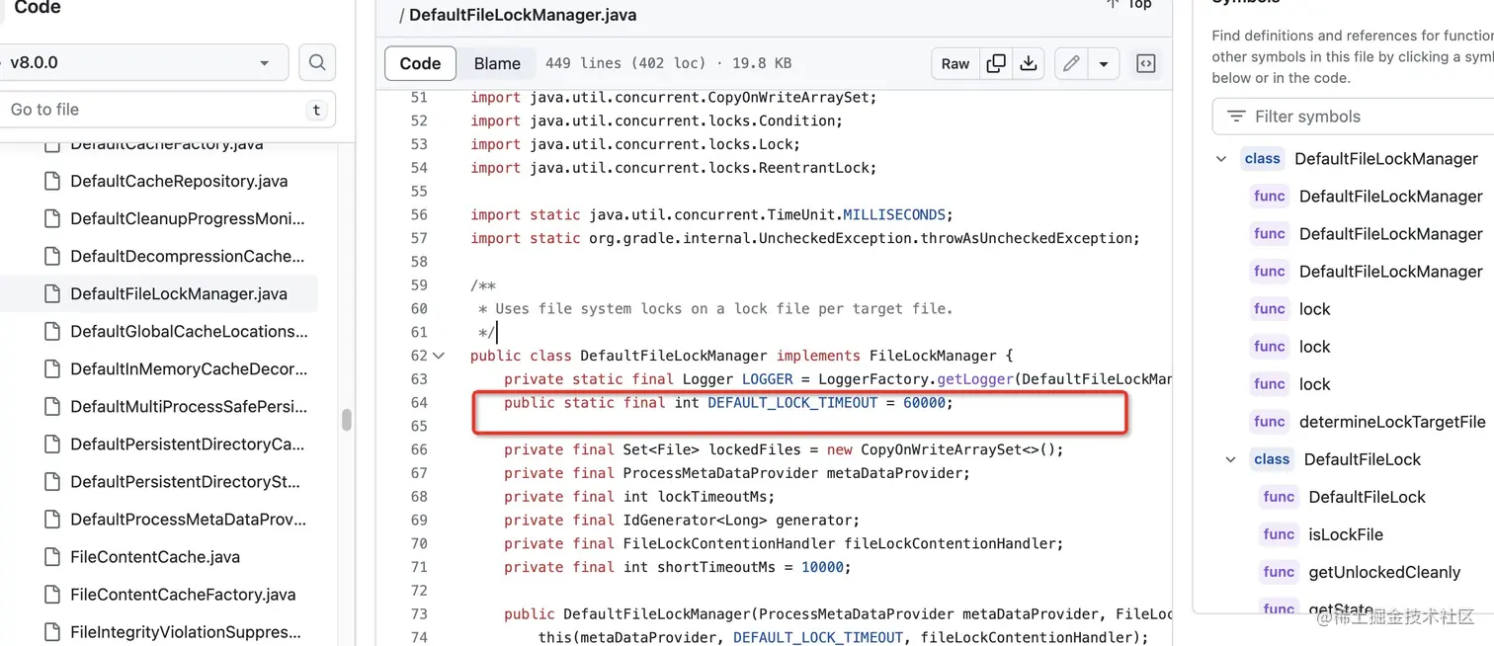Click line number 59
This screenshot has height=646, width=1494.
419,285
